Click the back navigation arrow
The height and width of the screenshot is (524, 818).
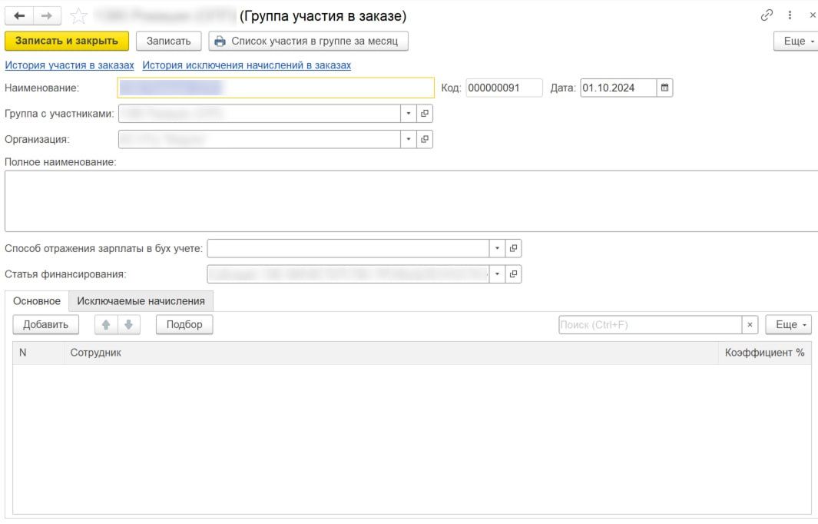[x=17, y=15]
